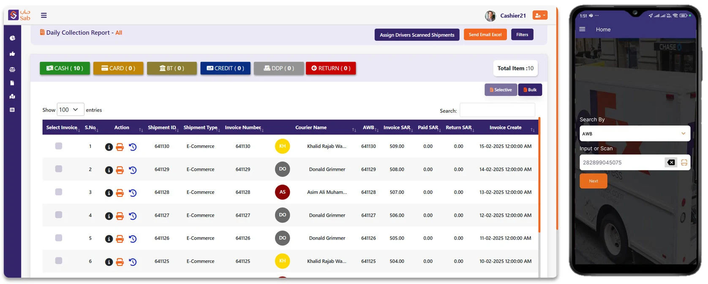Select invoice checkbox for row 6
Image resolution: width=708 pixels, height=284 pixels.
click(x=59, y=261)
